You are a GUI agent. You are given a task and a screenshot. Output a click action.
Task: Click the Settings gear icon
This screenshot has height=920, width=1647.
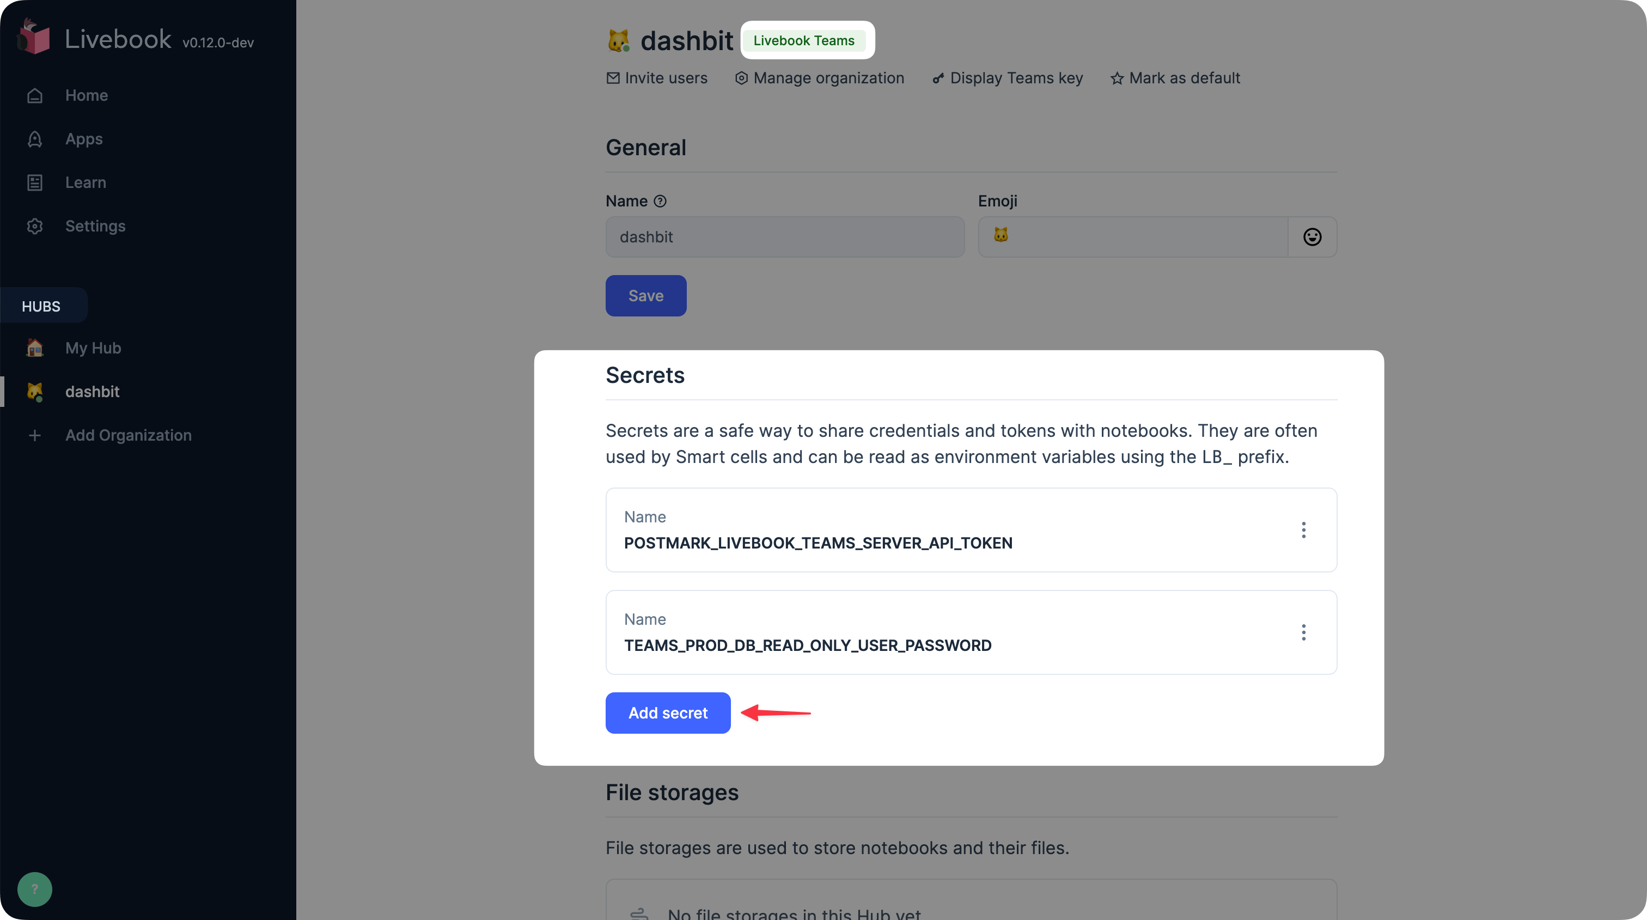point(35,227)
